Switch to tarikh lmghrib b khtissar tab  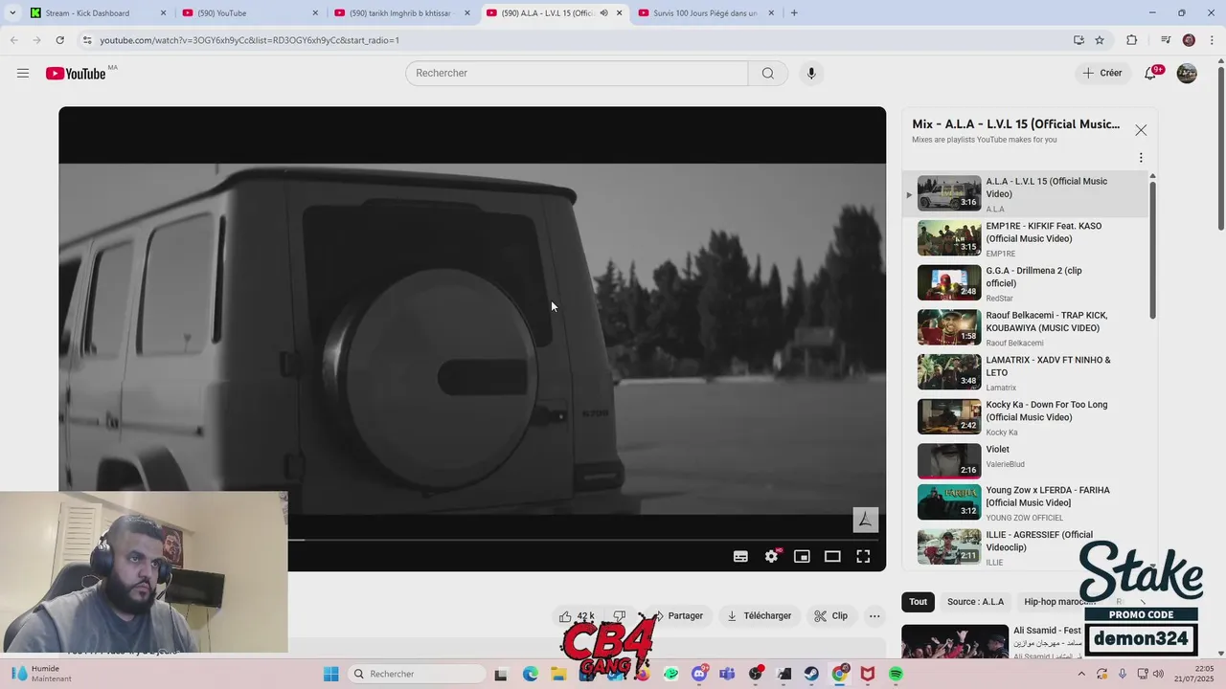pyautogui.click(x=400, y=13)
